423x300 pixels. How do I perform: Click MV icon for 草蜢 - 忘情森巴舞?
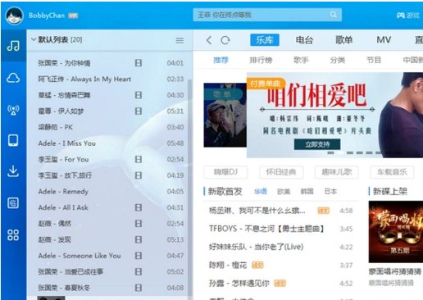point(139,95)
